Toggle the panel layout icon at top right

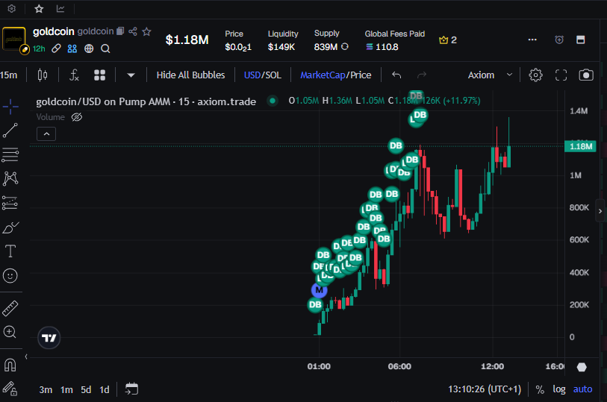point(580,40)
